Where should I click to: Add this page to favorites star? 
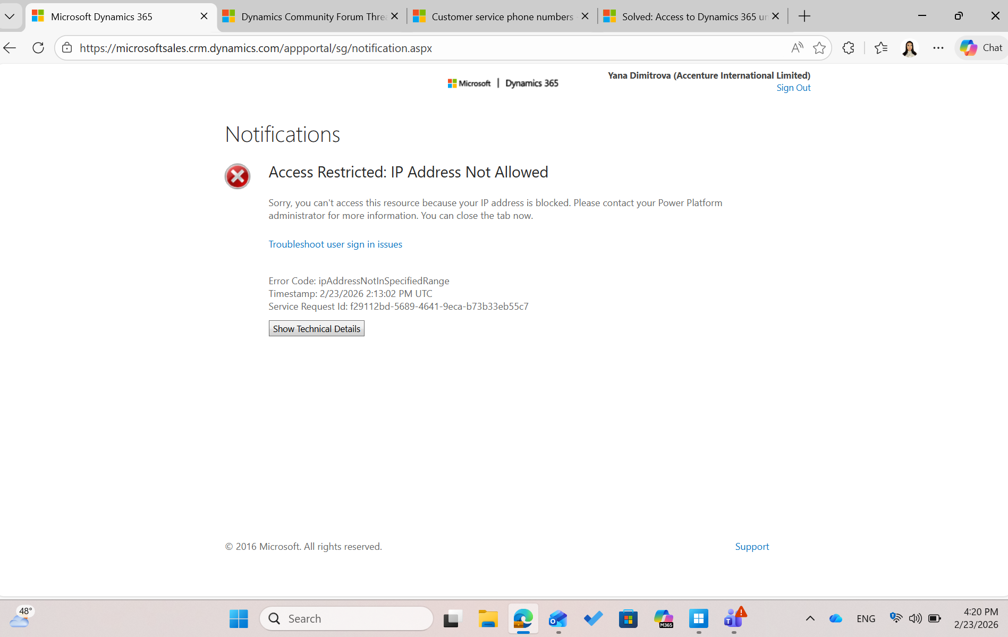[x=819, y=48]
